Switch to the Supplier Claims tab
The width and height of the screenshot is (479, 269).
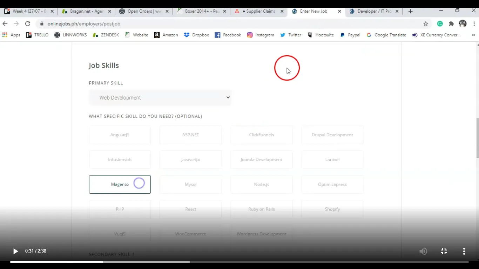[259, 11]
